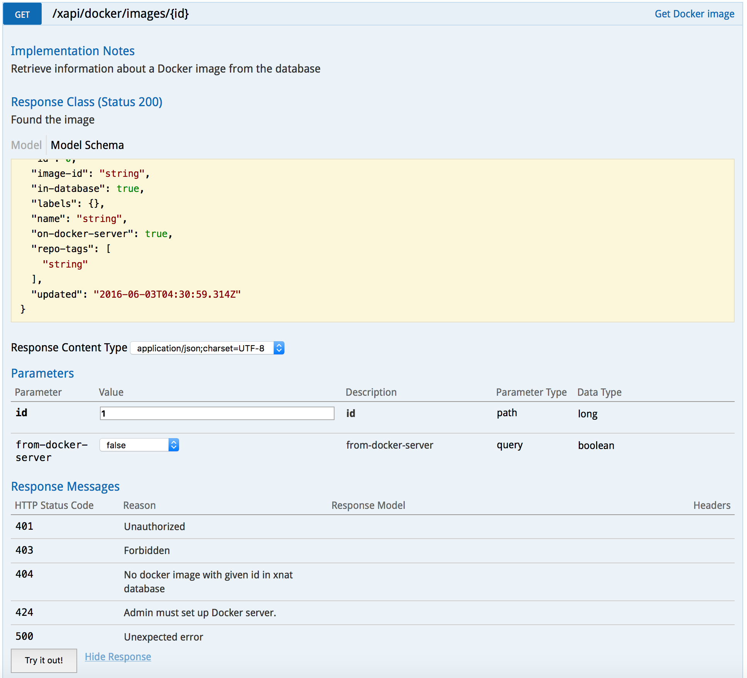Viewport: 747px width, 678px height.
Task: Click the GET method badge
Action: tap(22, 14)
